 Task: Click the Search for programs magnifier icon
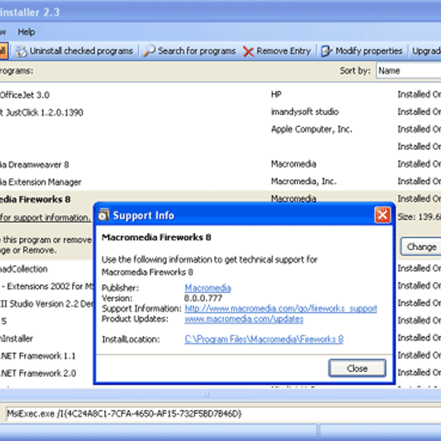(149, 51)
